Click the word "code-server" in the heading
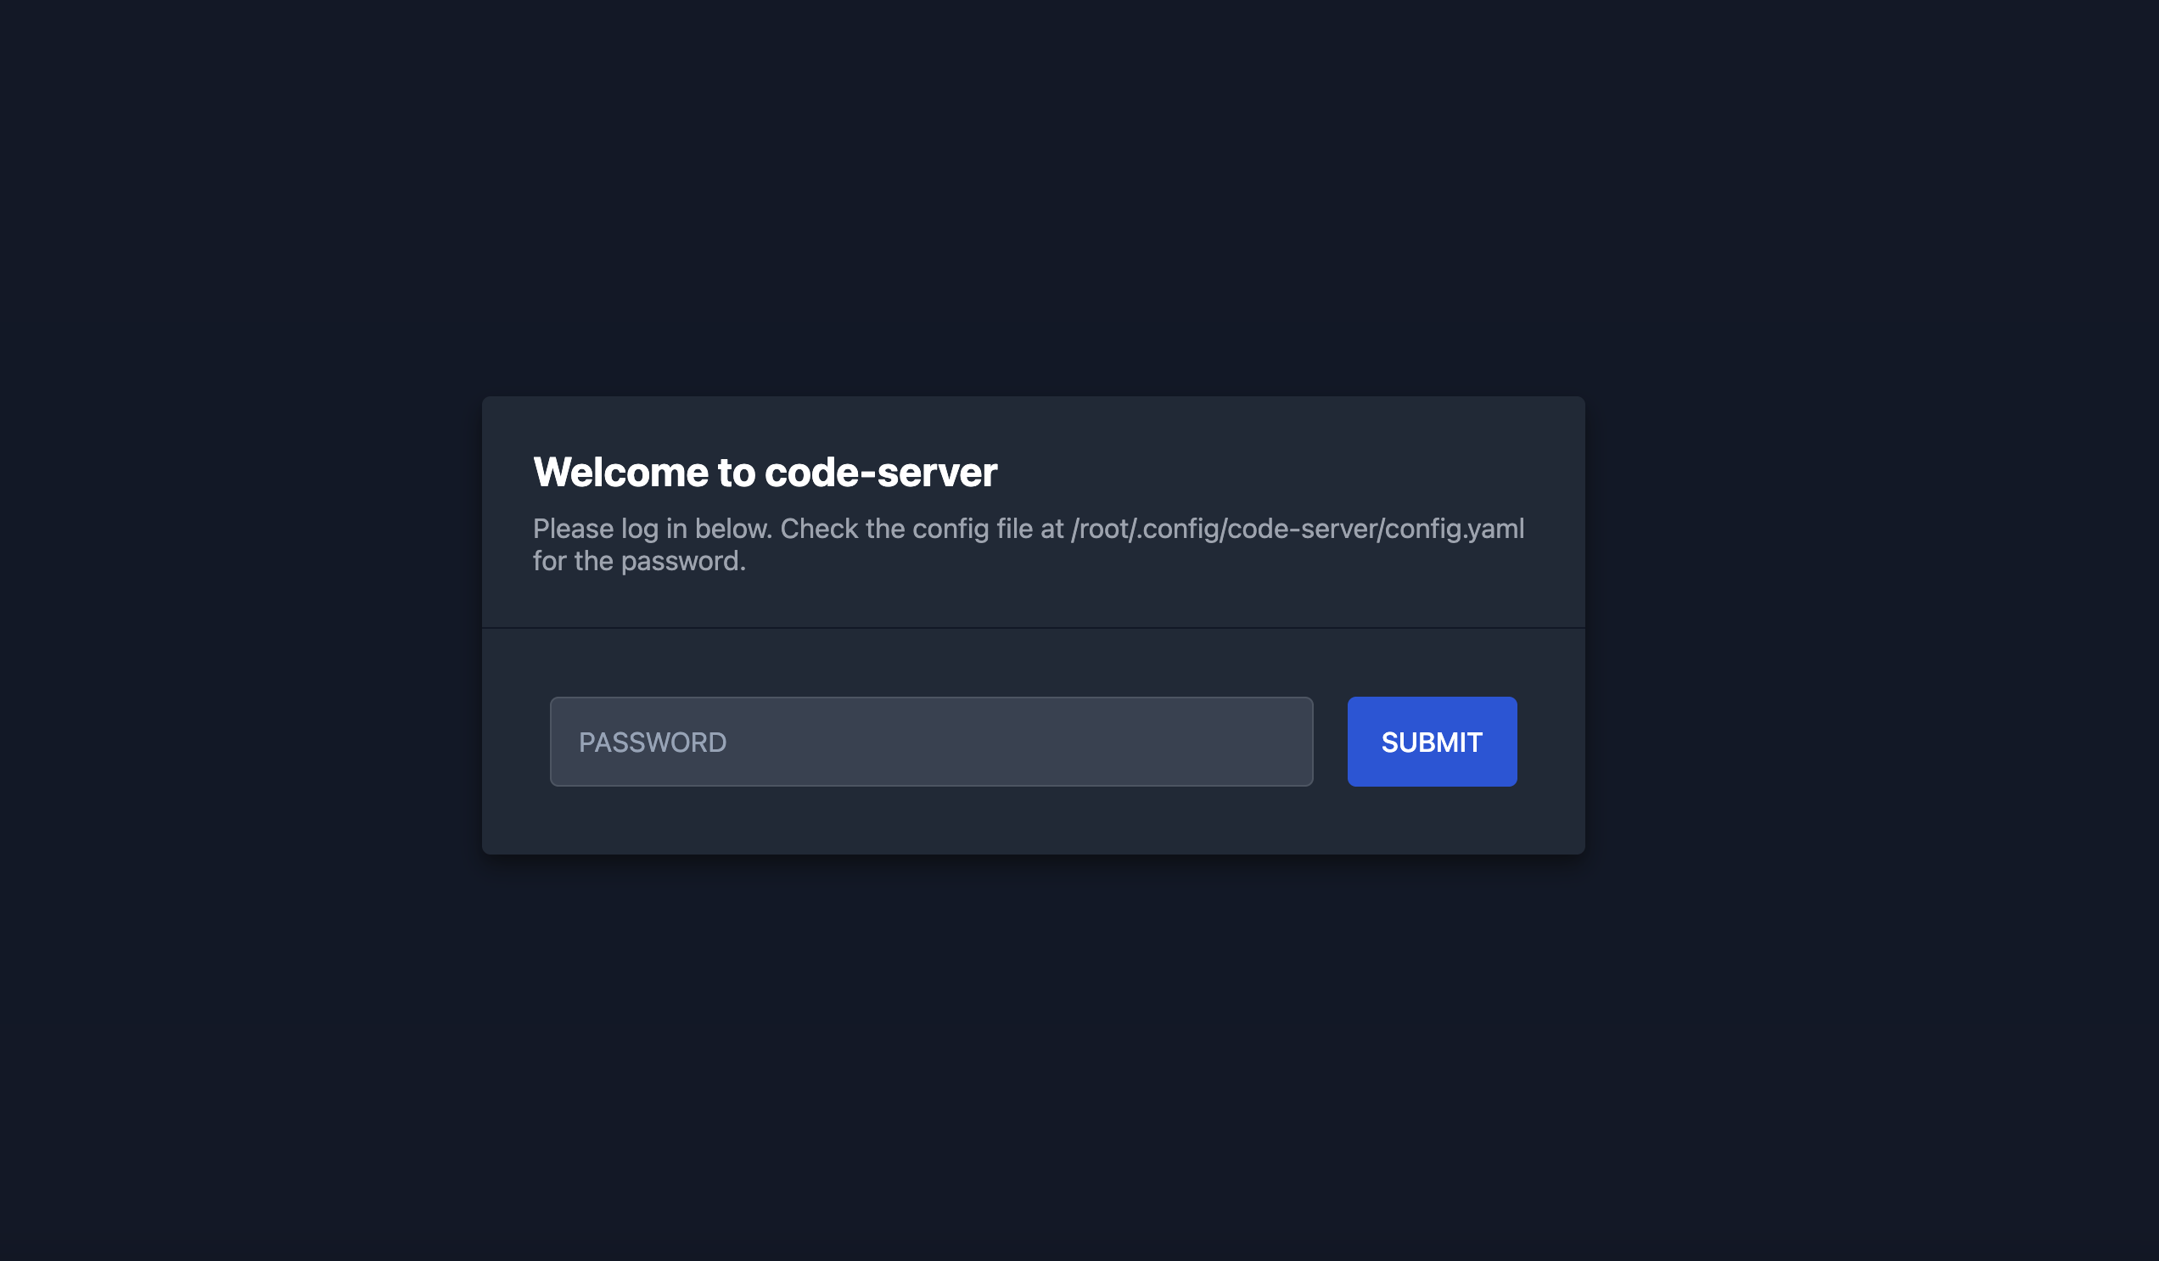The image size is (2159, 1261). tap(881, 473)
